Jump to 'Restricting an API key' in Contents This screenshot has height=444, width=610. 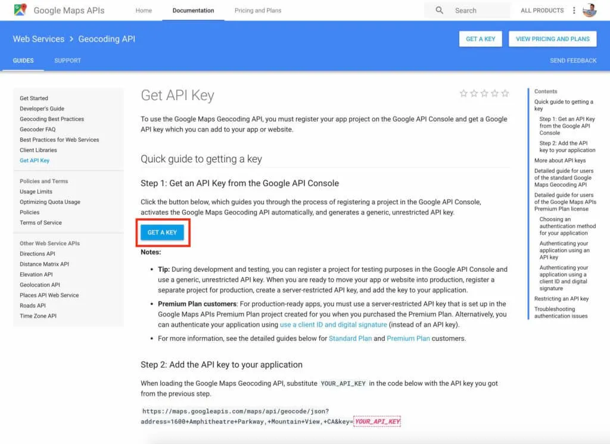pos(561,299)
